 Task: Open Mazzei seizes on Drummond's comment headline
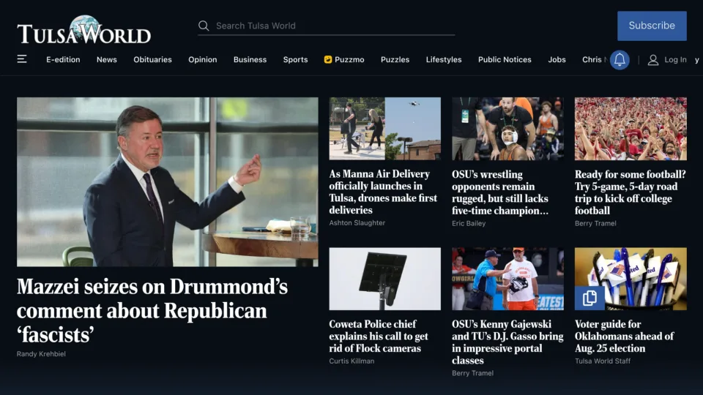click(x=152, y=311)
